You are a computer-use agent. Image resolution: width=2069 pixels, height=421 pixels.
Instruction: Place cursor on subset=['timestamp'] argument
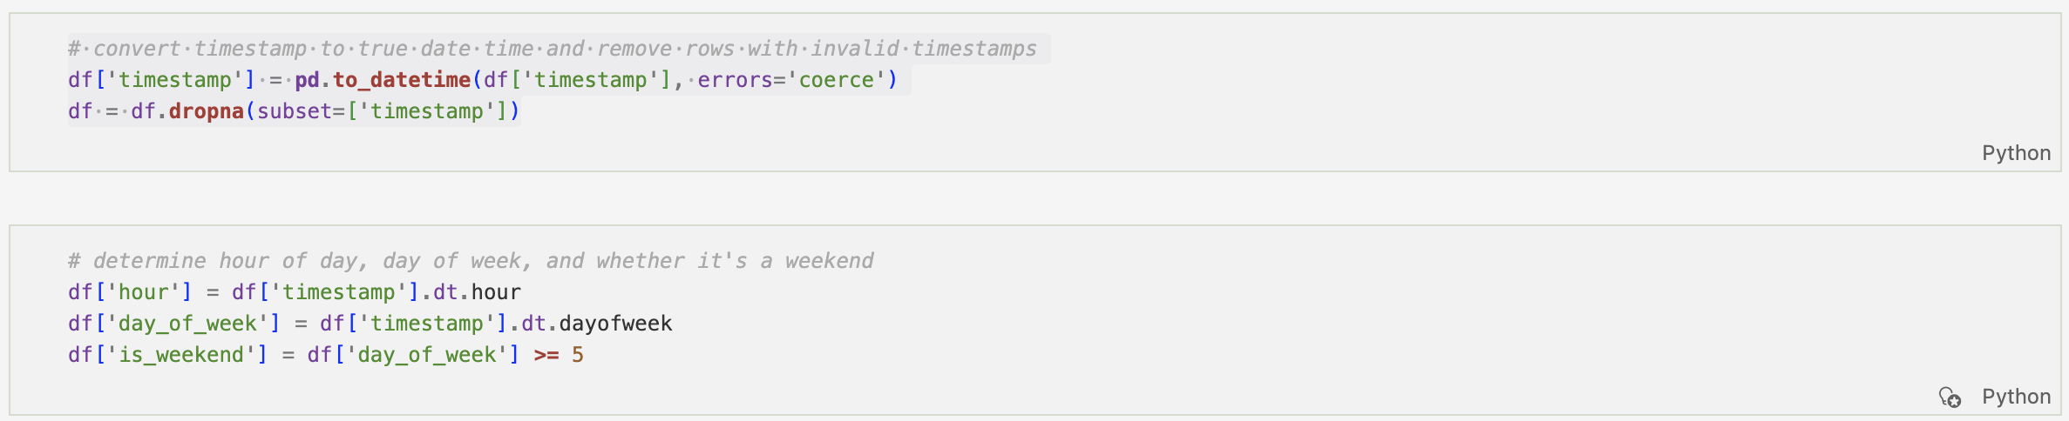pyautogui.click(x=383, y=111)
